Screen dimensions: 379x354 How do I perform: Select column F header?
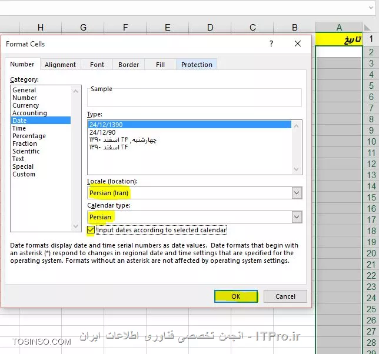[125, 27]
